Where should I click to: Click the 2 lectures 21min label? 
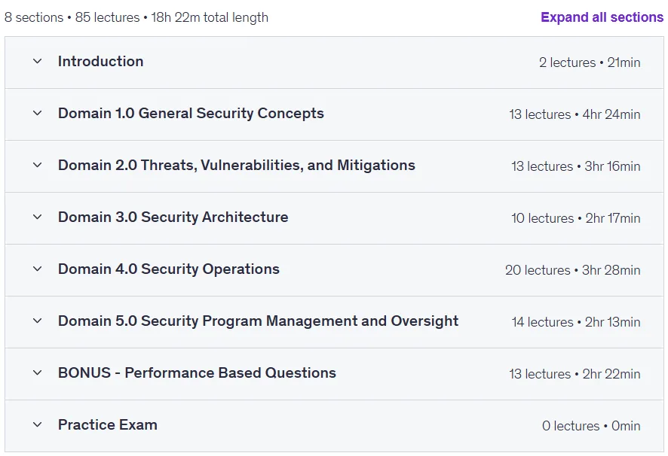(x=590, y=62)
